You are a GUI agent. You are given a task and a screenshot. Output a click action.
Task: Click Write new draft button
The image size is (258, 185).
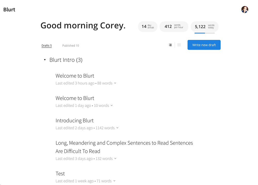(x=204, y=45)
